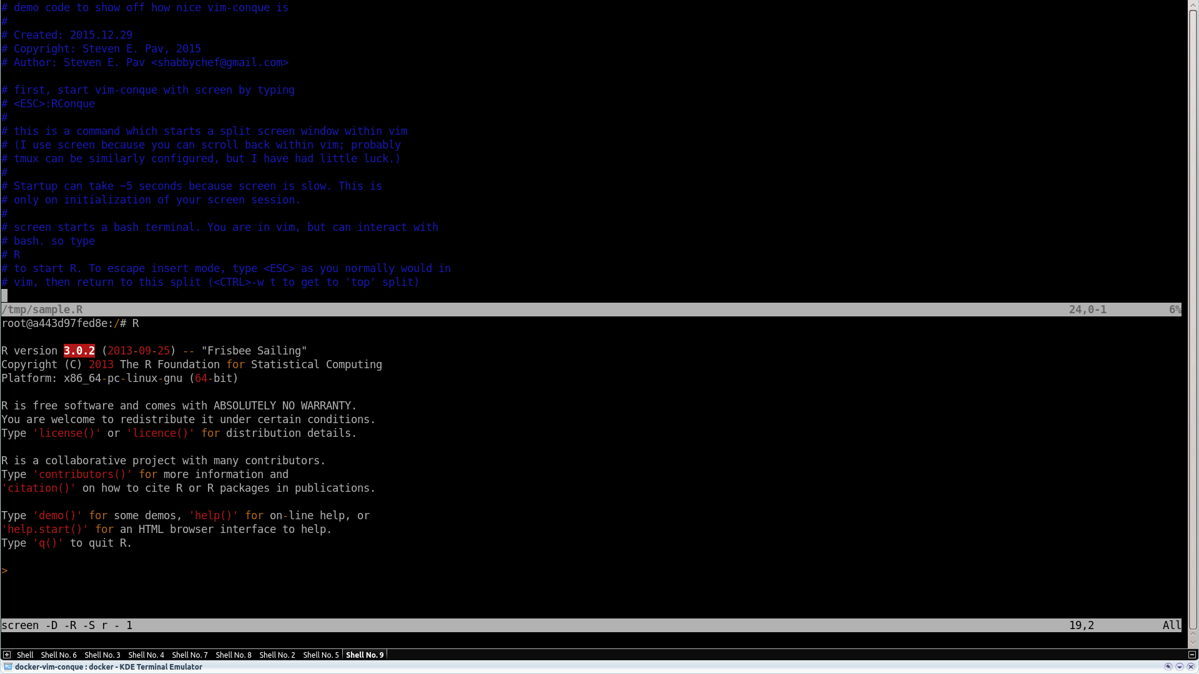Click the 'citation()' text
Viewport: 1199px width, 674px height.
(x=39, y=488)
